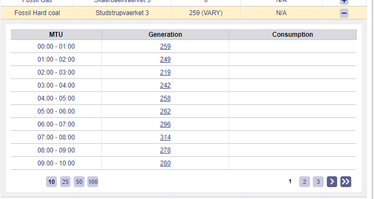Open generation value 314 link
This screenshot has width=374, height=199.
pos(165,137)
